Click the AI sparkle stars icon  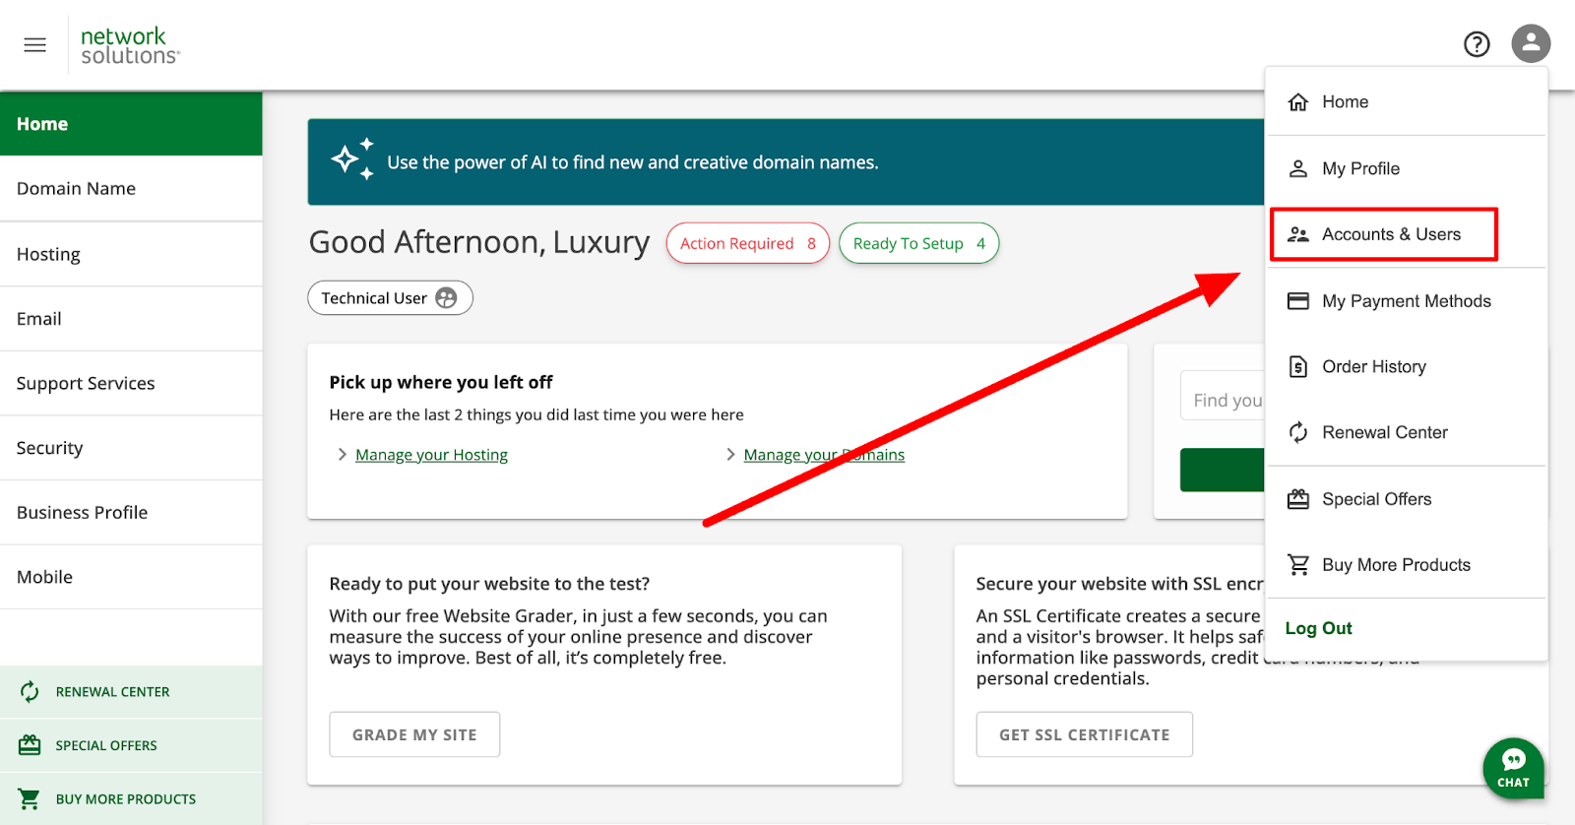click(x=352, y=159)
